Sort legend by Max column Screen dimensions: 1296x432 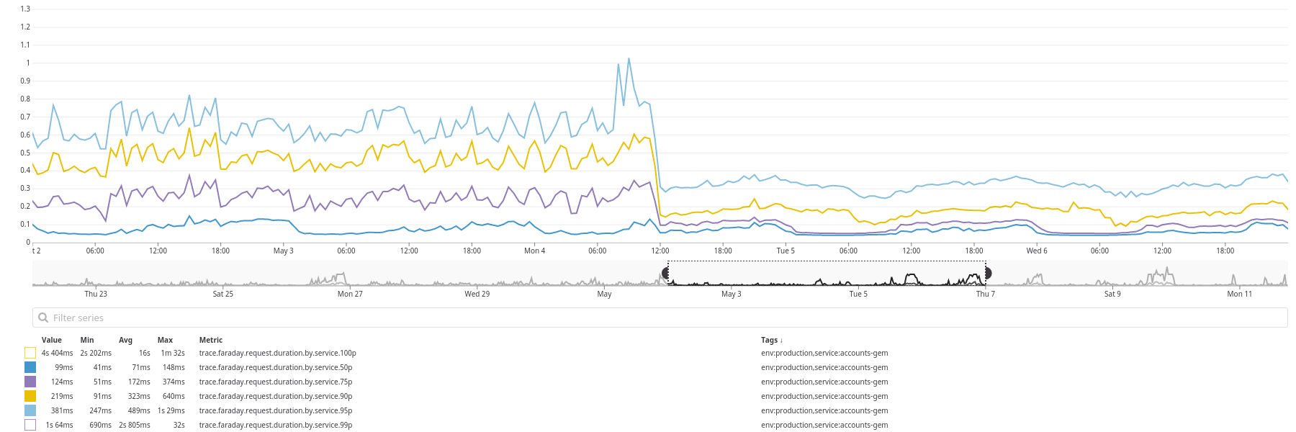165,340
